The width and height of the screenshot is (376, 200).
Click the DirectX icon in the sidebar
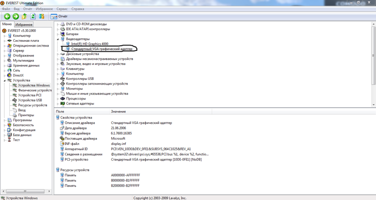point(9,75)
